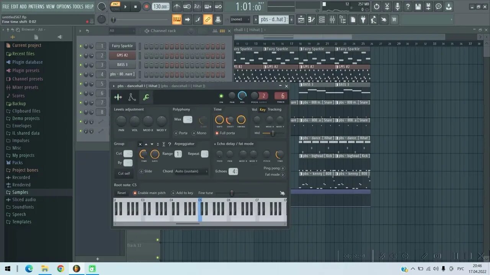
Task: Enable the Add to key option
Action: tap(182, 193)
